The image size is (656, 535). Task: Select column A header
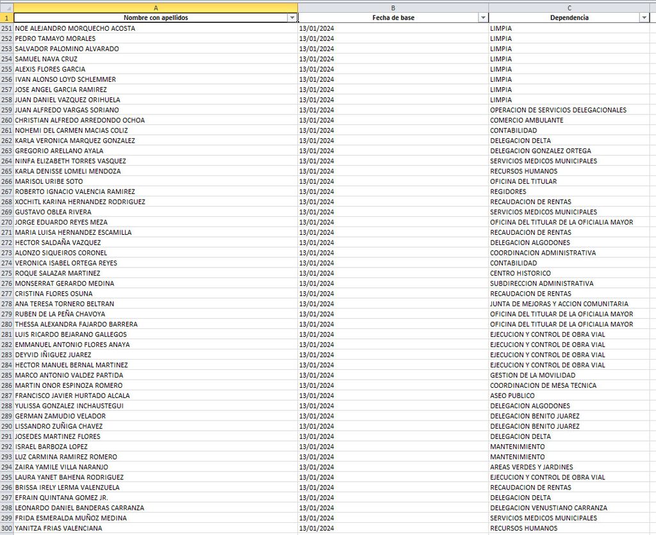pyautogui.click(x=156, y=8)
